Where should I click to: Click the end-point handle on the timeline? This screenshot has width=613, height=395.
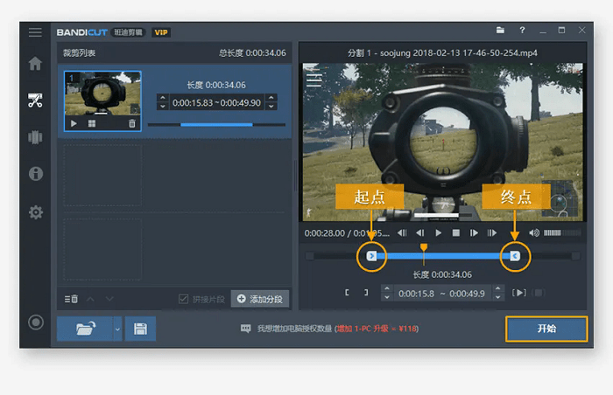[515, 256]
